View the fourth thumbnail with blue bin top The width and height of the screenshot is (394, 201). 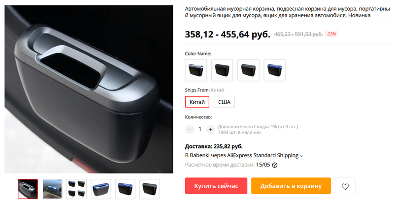(101, 189)
